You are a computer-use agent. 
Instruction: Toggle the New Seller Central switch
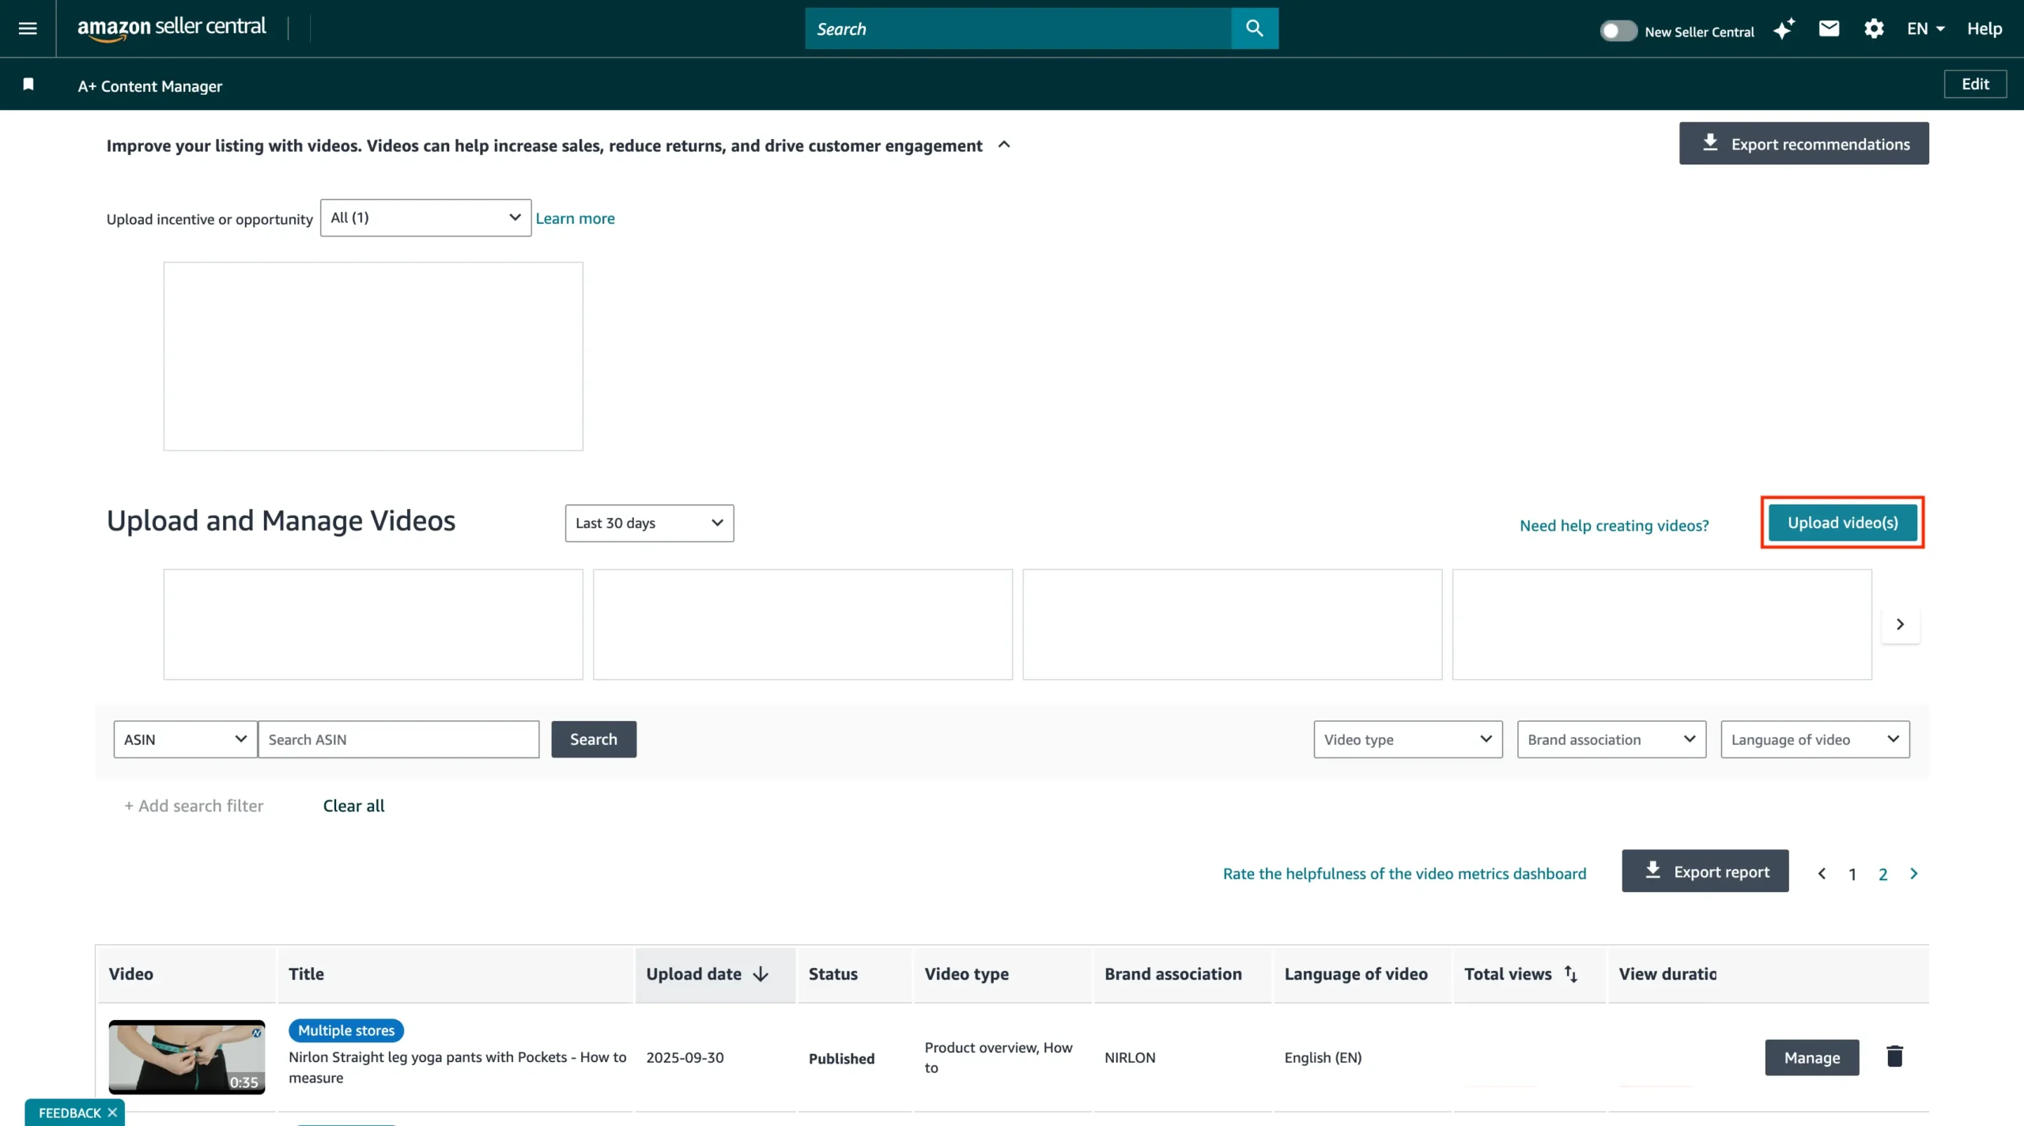pyautogui.click(x=1618, y=31)
